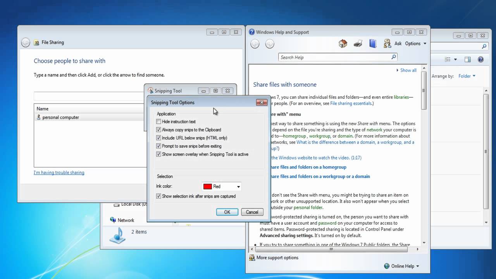This screenshot has height=279, width=496.
Task: Click Windows Help and Support title icon
Action: coord(252,32)
